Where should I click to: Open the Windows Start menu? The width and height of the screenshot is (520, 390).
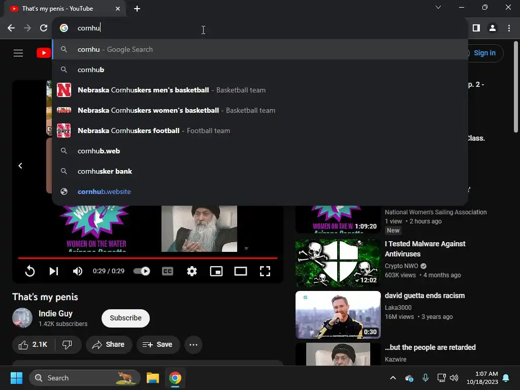click(x=16, y=378)
